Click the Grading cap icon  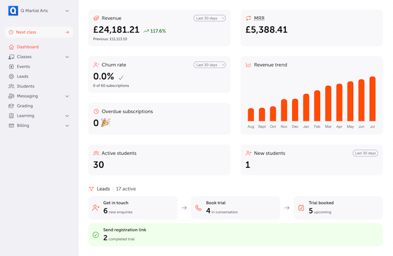click(x=11, y=106)
